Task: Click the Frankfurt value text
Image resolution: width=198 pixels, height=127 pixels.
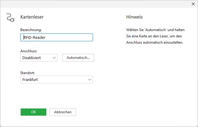Action: (30, 79)
